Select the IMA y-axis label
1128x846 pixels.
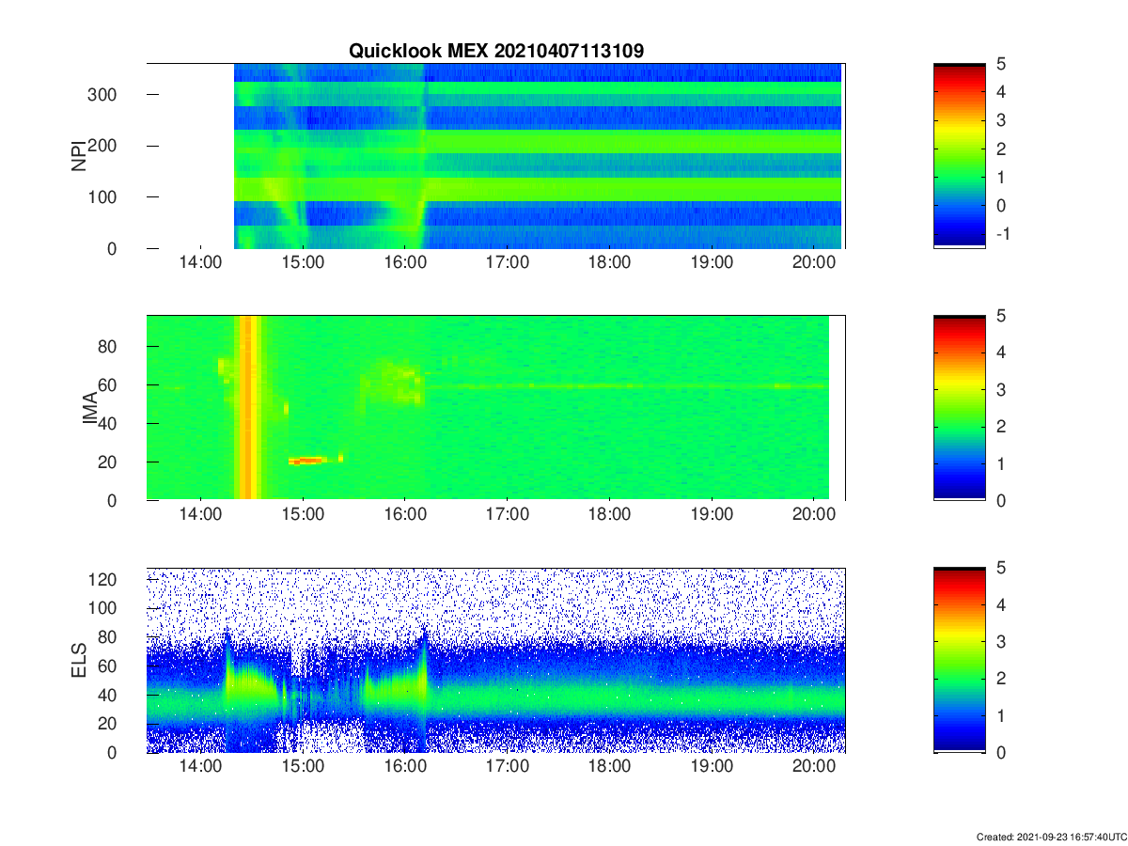(91, 408)
